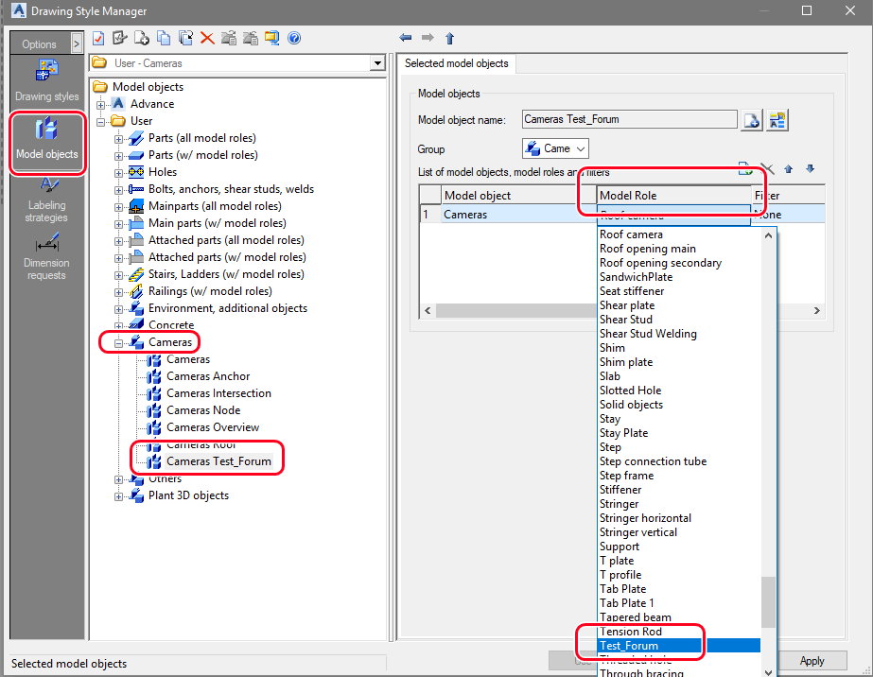Viewport: 873px width, 677px height.
Task: Choose Roof opening main role
Action: pos(679,249)
